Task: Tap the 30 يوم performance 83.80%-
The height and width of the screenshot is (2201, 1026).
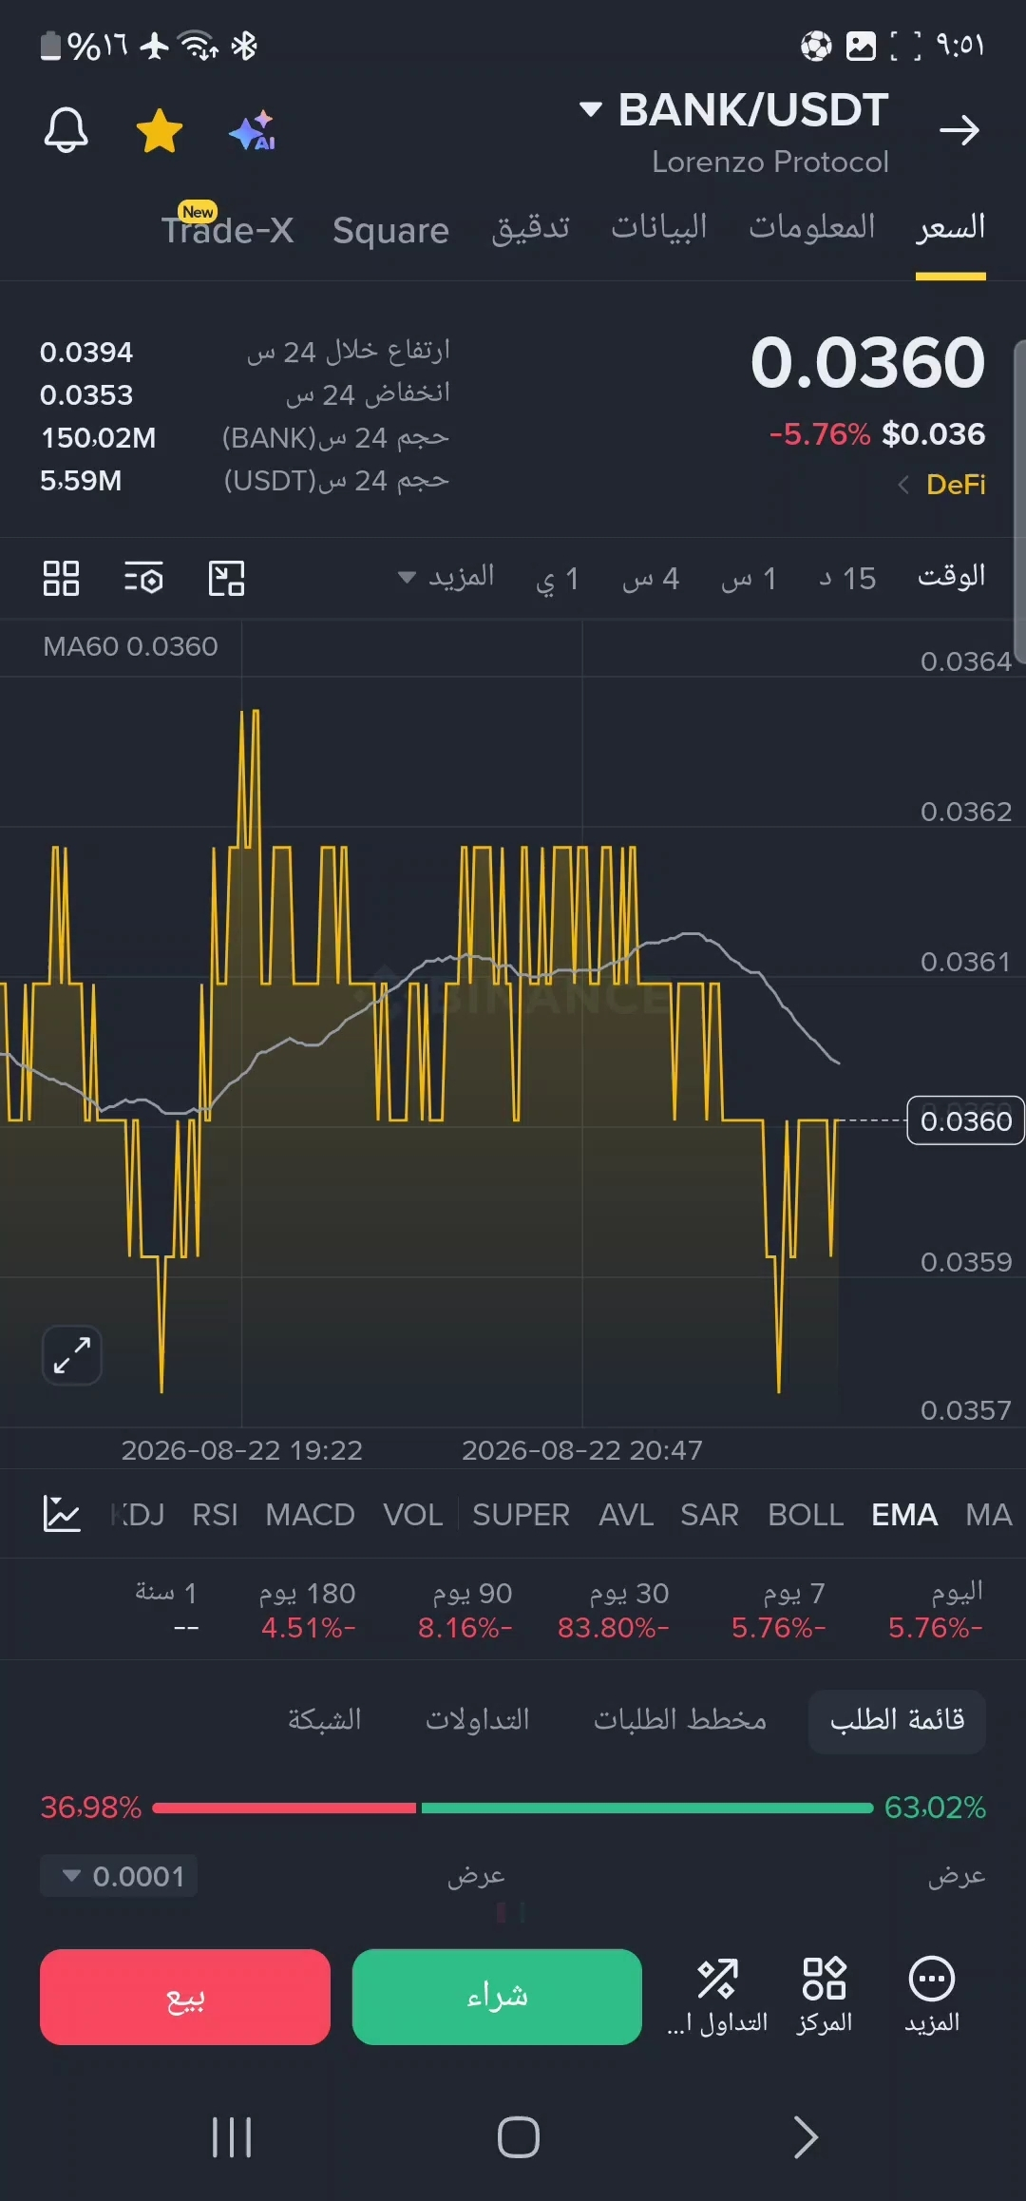Action: [x=614, y=1610]
